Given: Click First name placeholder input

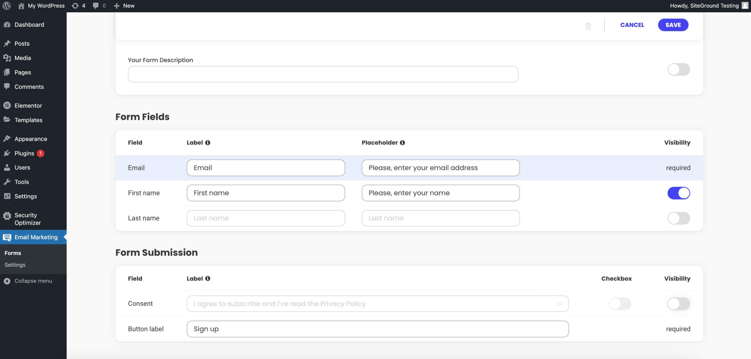Looking at the screenshot, I should [441, 193].
